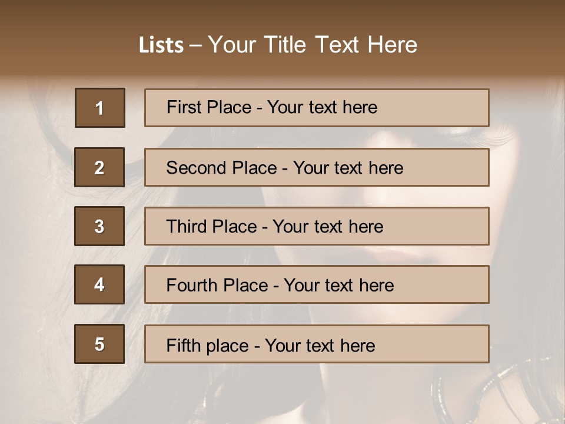Select the box labeled 4
The height and width of the screenshot is (424, 565).
[99, 284]
